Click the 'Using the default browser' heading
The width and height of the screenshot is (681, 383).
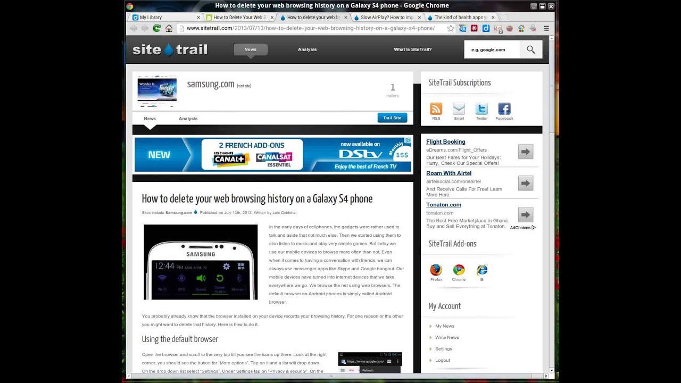pos(180,339)
